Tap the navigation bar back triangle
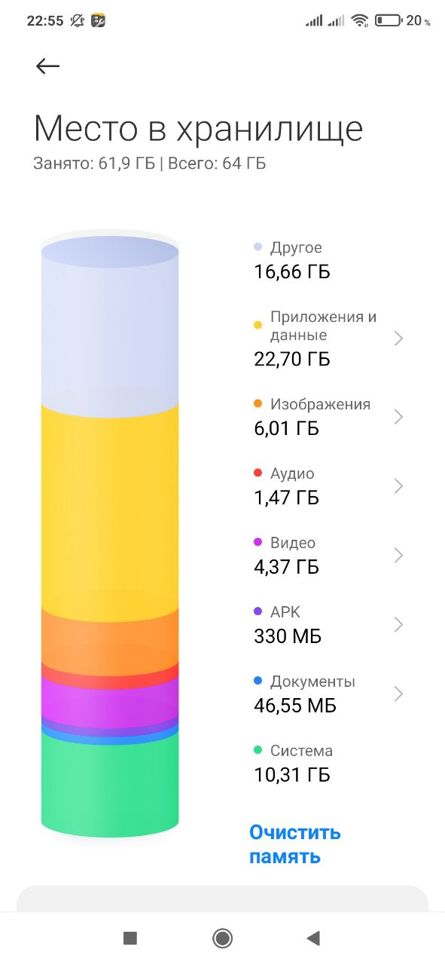Image resolution: width=445 pixels, height=965 pixels. pos(314,938)
